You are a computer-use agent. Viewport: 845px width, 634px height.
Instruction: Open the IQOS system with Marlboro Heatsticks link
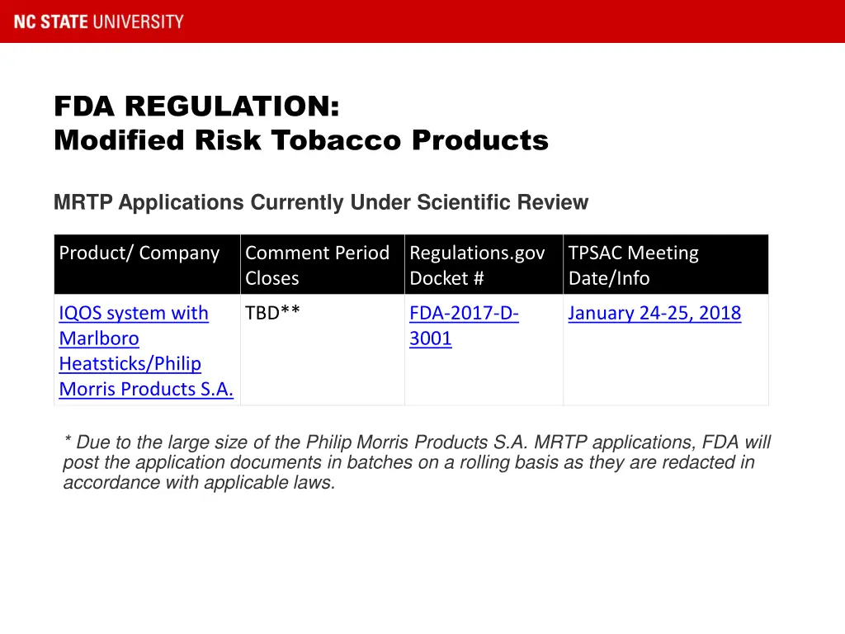coord(134,314)
